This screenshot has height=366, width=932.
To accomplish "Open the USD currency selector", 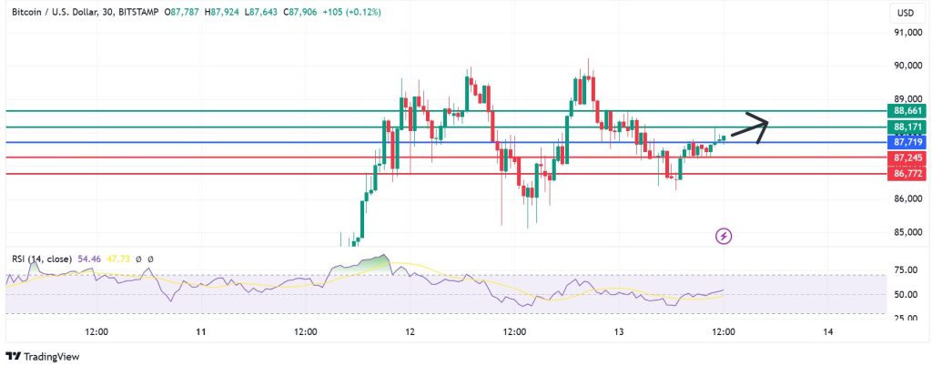I will (906, 13).
